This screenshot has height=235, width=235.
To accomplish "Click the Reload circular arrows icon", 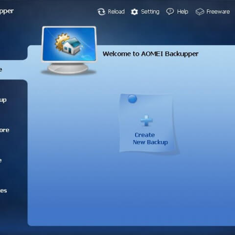I will (101, 12).
